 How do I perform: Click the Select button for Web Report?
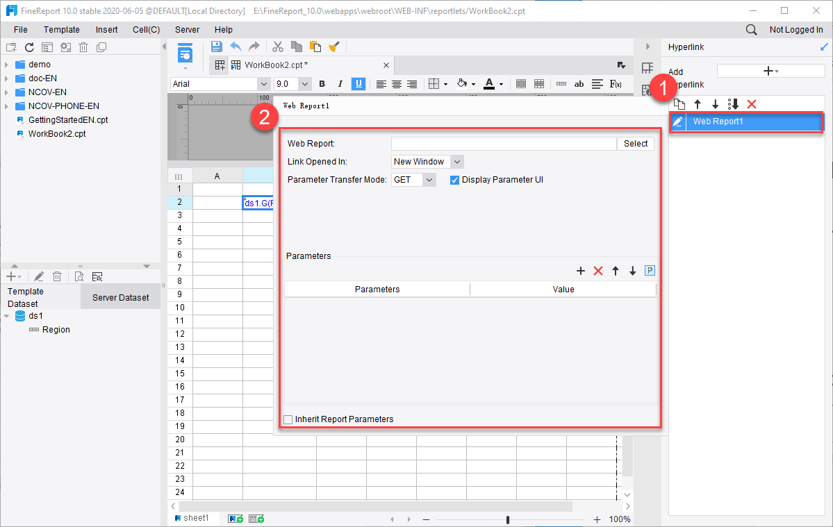[x=635, y=143]
